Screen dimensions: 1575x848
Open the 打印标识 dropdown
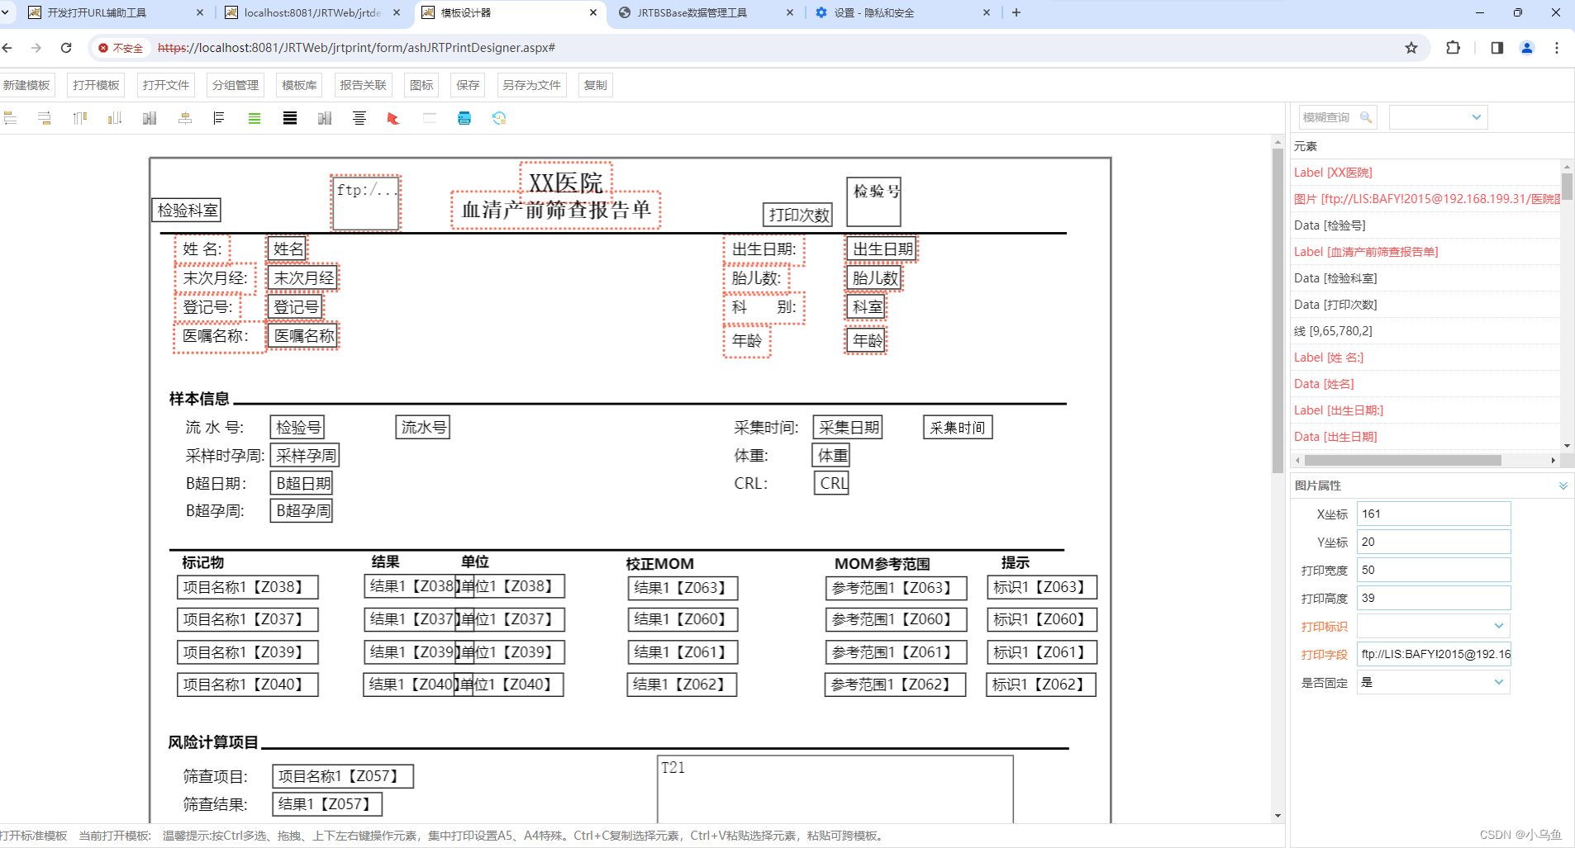pyautogui.click(x=1434, y=626)
